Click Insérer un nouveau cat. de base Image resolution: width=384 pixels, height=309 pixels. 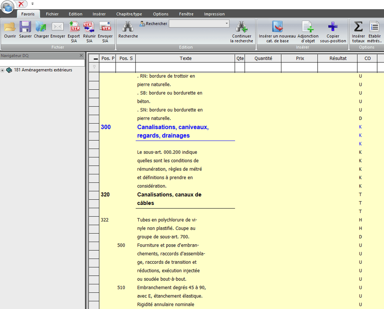pos(277,32)
